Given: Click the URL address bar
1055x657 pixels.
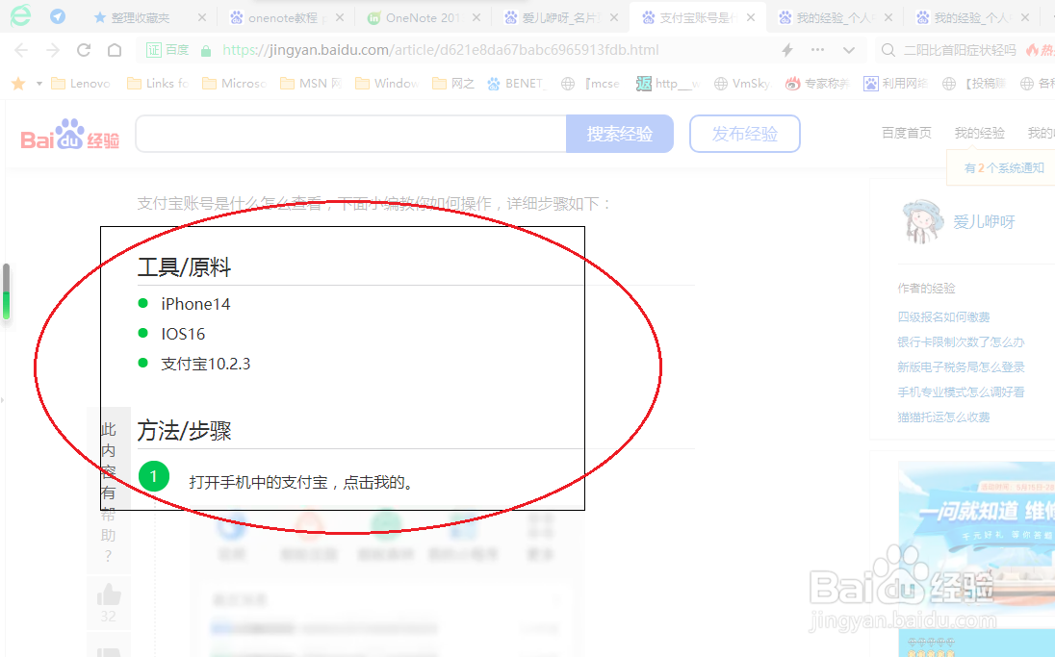Looking at the screenshot, I should coord(441,50).
